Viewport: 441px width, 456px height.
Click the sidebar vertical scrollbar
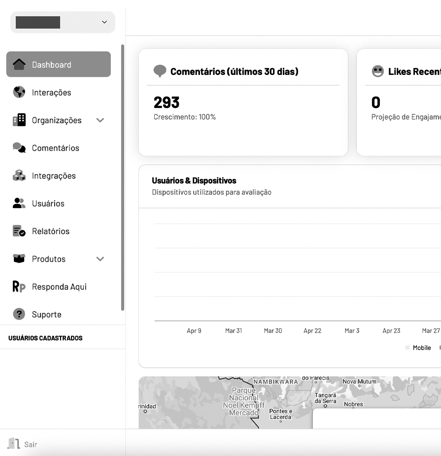coord(123,177)
